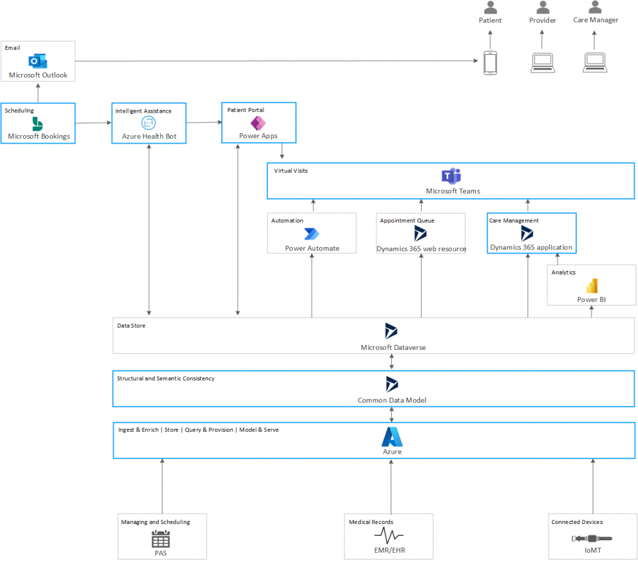Viewport: 638px width, 562px height.
Task: Click the IoMT connected device icon
Action: coord(592,538)
